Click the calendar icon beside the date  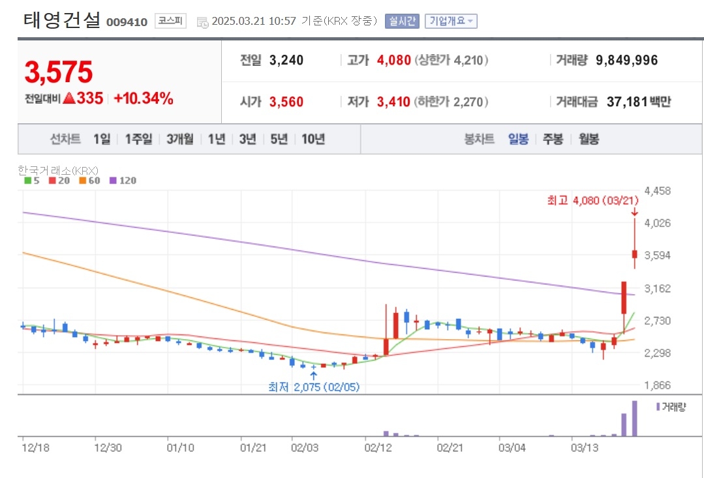202,22
